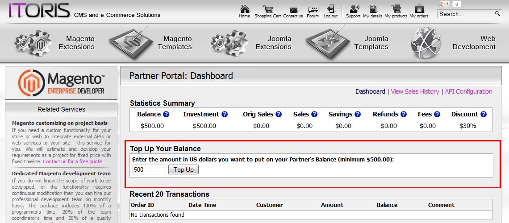Open the My orders bag icon
The image size is (509, 223).
pyautogui.click(x=419, y=9)
